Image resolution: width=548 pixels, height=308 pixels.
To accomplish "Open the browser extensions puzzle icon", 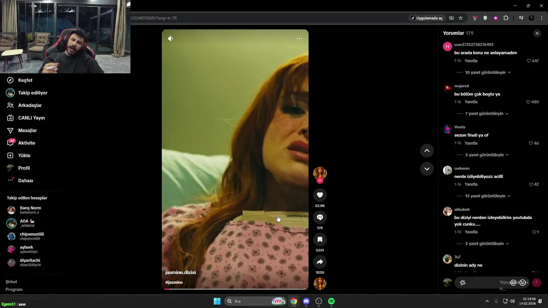I will [x=506, y=18].
